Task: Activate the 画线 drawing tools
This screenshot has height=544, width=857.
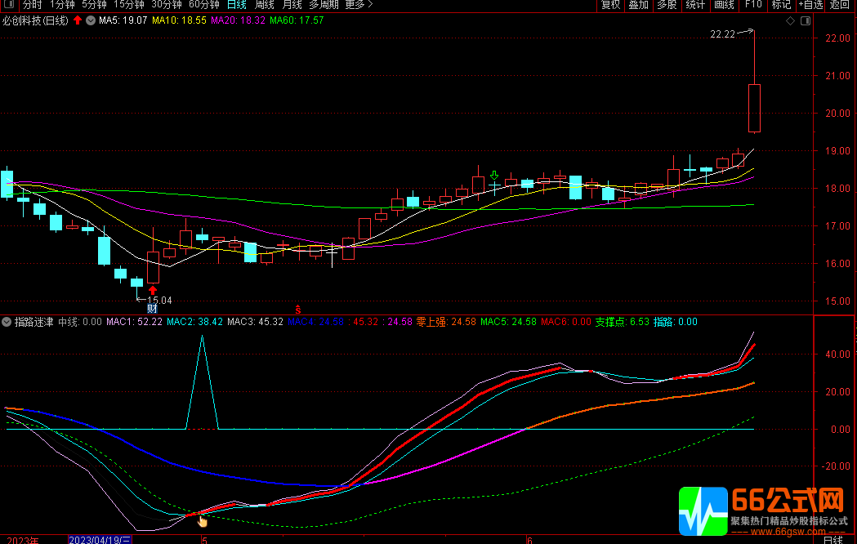Action: click(724, 5)
